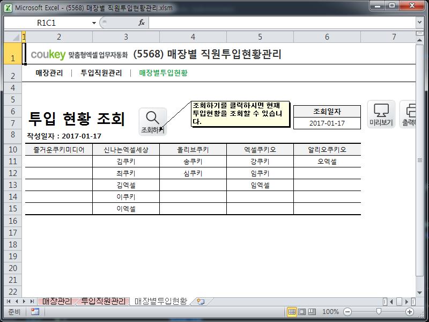Viewport: 429px width, 322px height.
Task: Click the 매장별투입현황 navigation link
Action: coord(164,73)
